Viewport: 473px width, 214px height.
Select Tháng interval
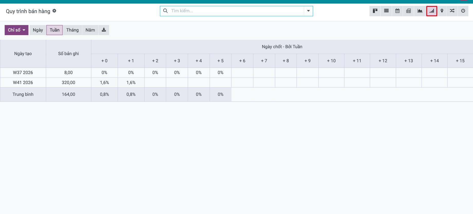pos(72,30)
